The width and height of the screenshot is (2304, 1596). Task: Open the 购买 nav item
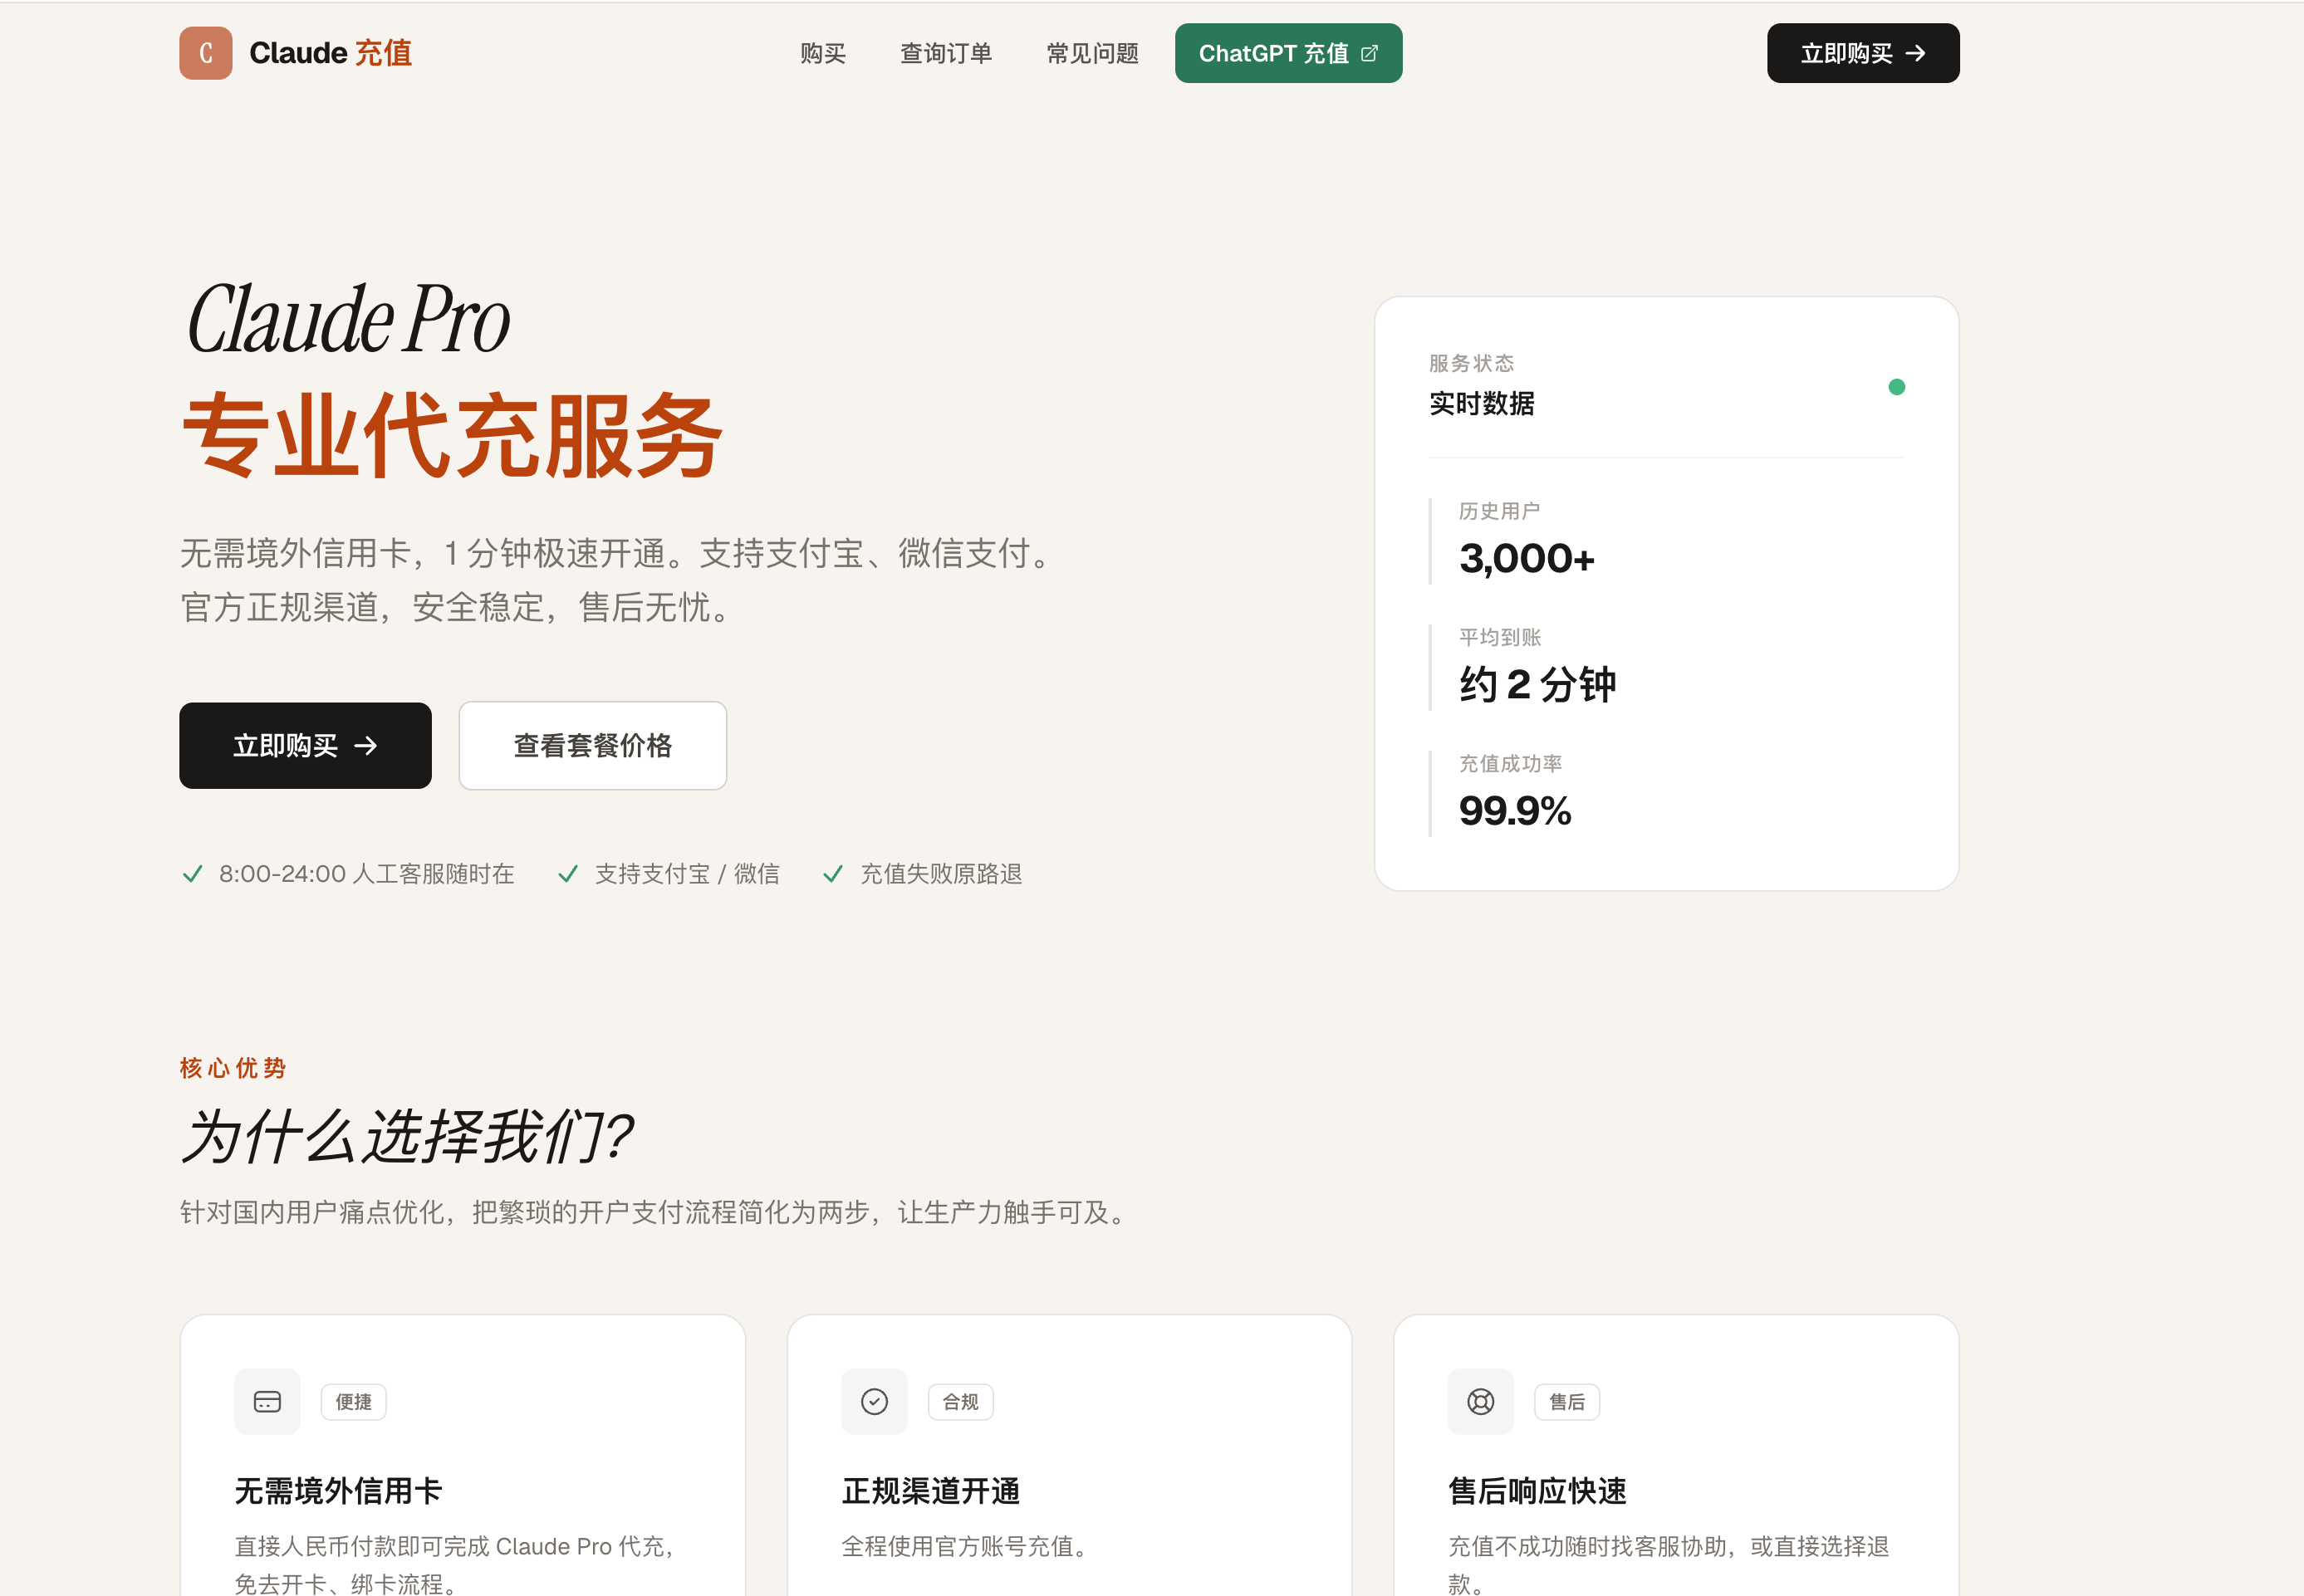click(823, 53)
